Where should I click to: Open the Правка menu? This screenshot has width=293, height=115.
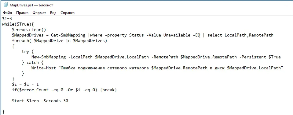click(x=22, y=13)
